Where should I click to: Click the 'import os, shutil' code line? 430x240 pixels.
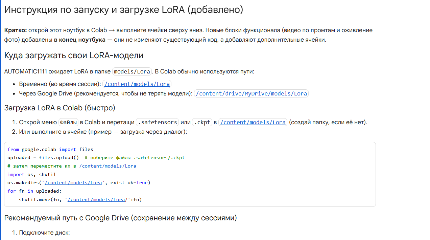point(31,174)
